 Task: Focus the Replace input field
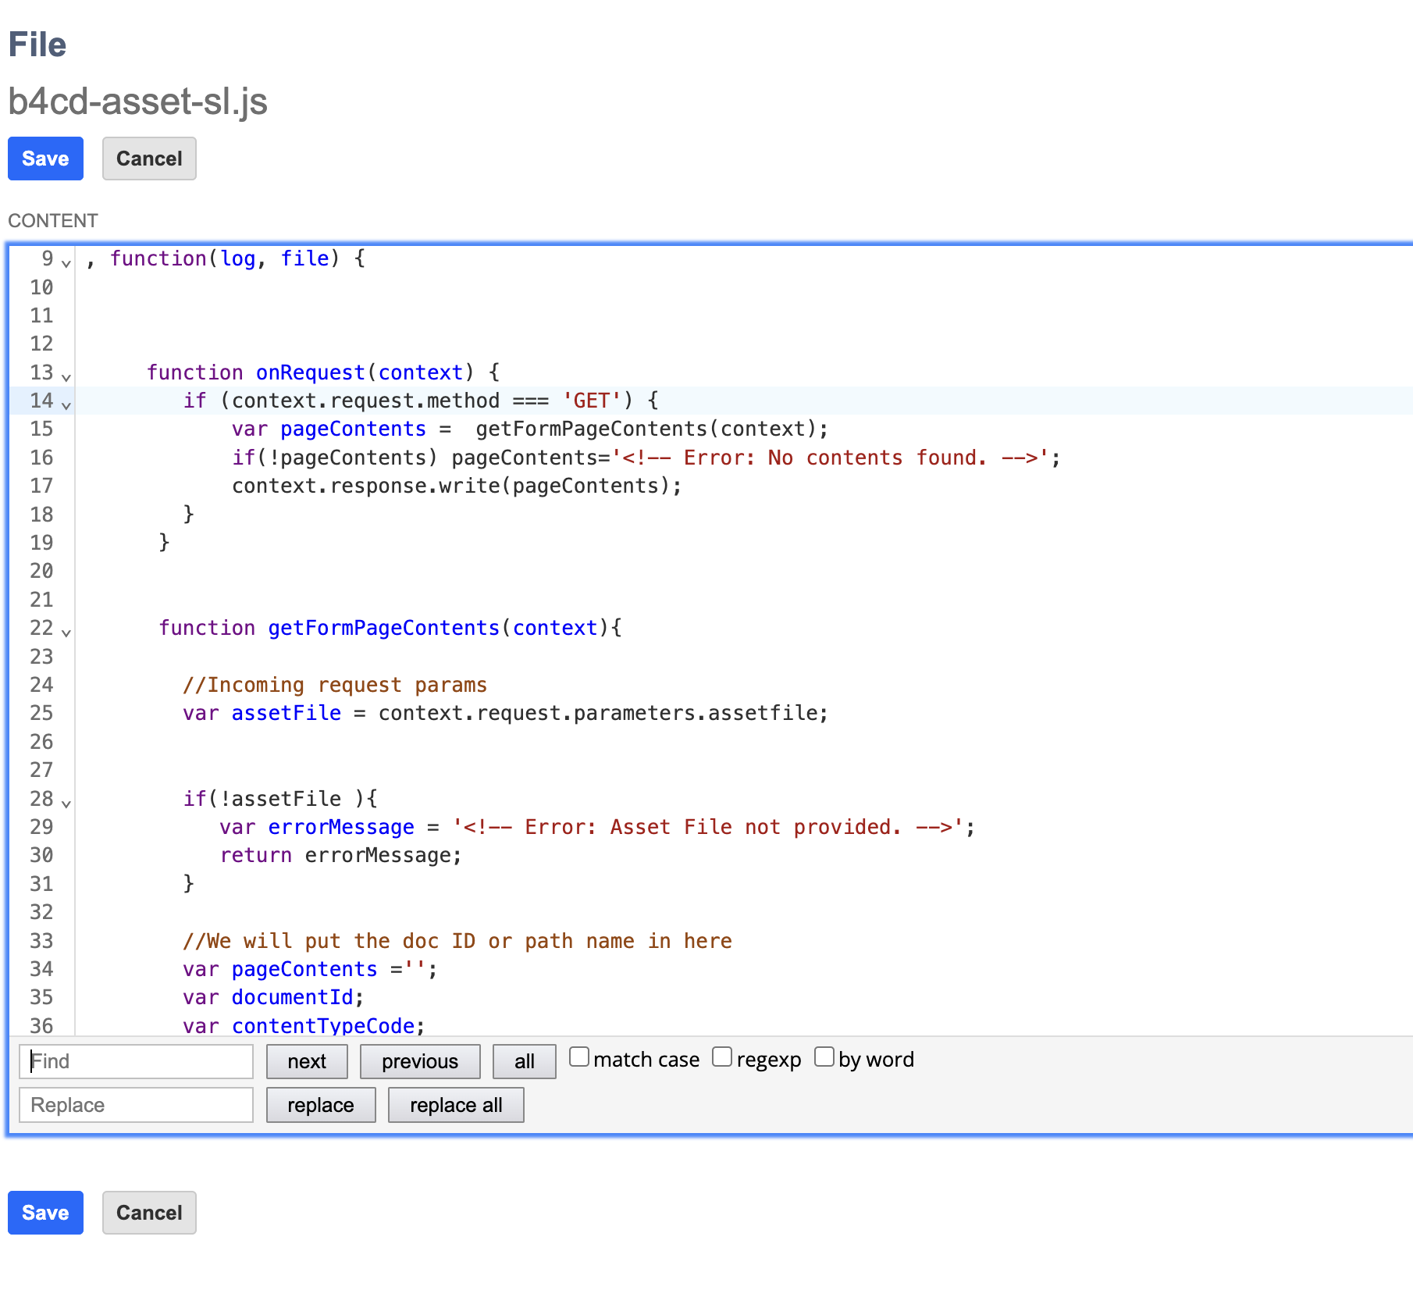[137, 1105]
